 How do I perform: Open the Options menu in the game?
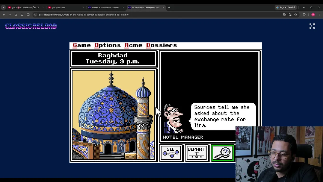tap(107, 45)
